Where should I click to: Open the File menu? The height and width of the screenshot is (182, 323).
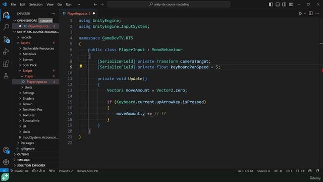coord(13,5)
